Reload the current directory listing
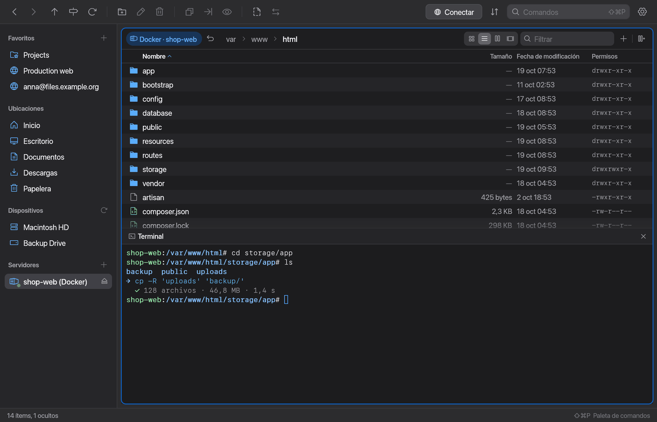The height and width of the screenshot is (422, 657). pos(92,12)
